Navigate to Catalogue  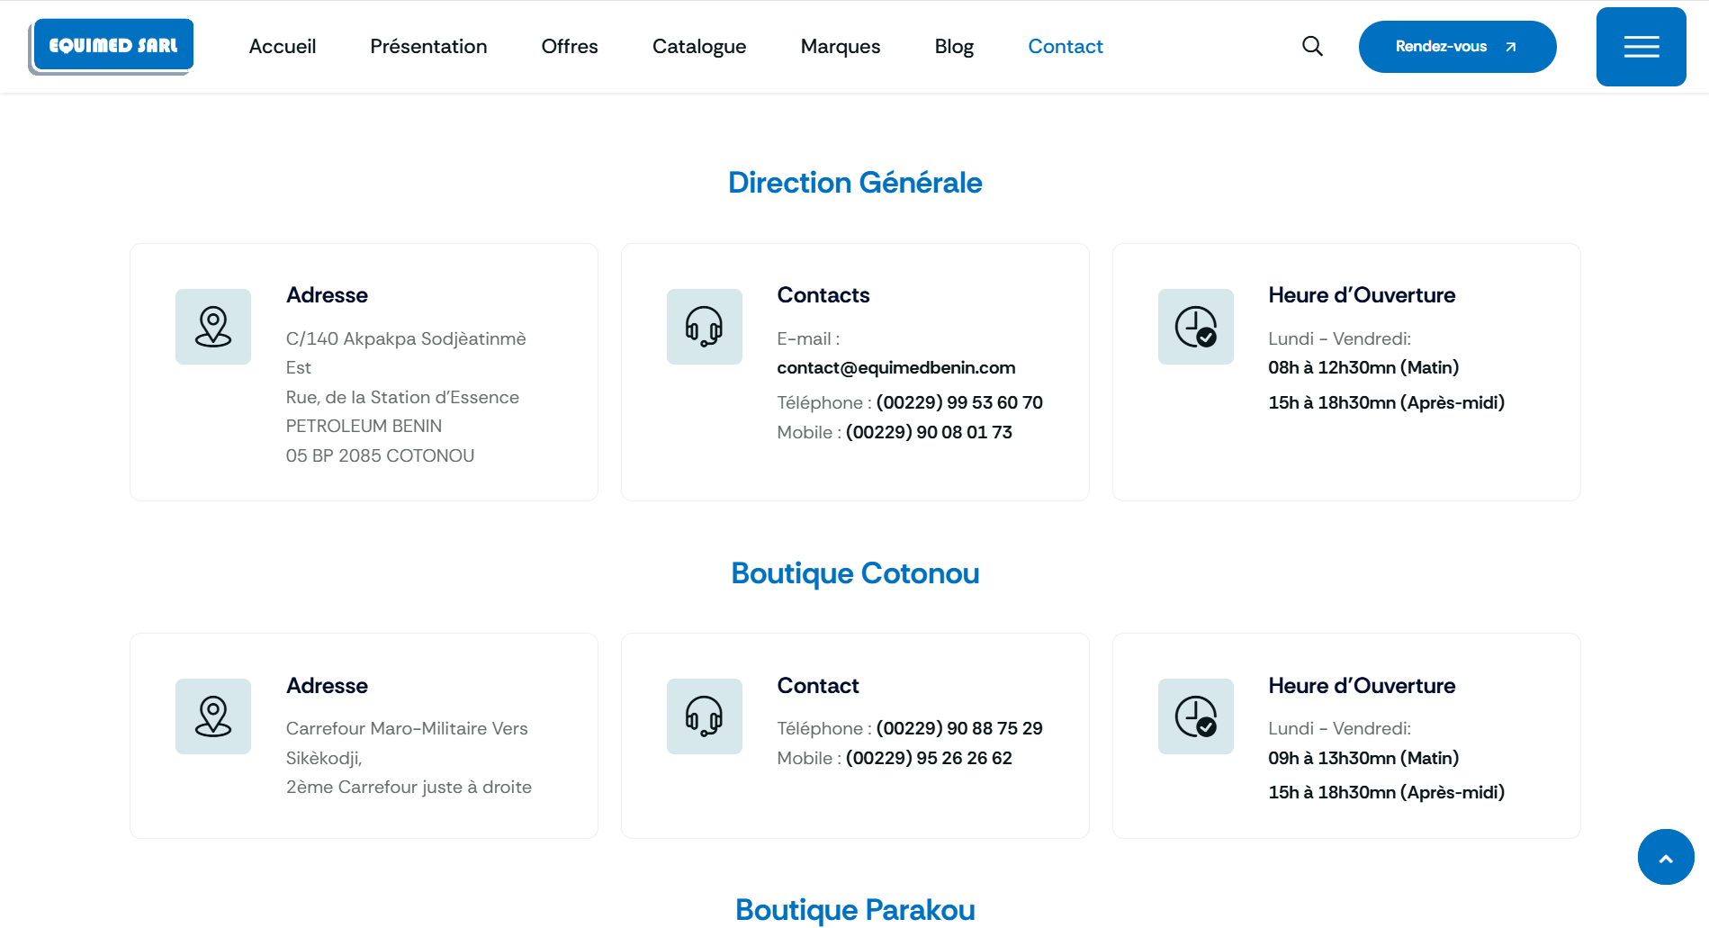click(699, 46)
